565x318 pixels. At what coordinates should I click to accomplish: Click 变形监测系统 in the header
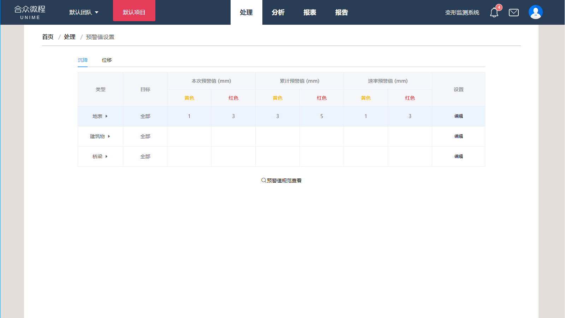(462, 13)
